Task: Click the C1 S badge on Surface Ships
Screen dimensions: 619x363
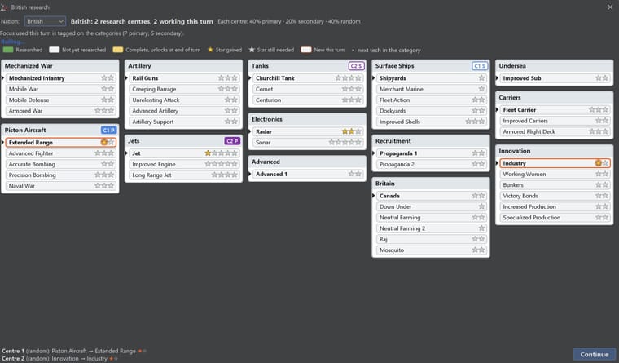Action: click(480, 66)
